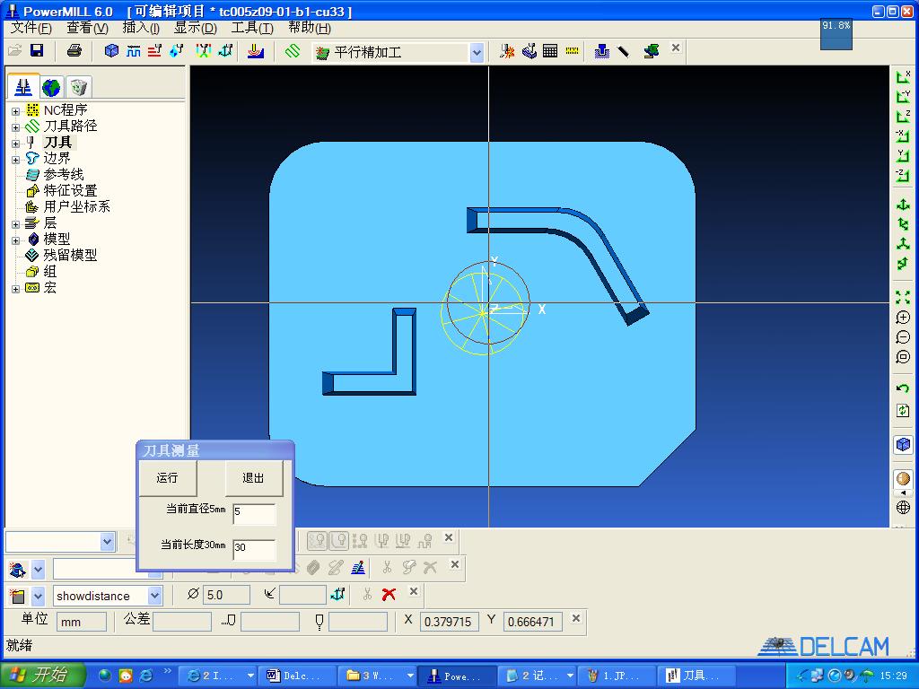The height and width of the screenshot is (689, 919).
Task: Open the 插入 menu
Action: tap(141, 28)
